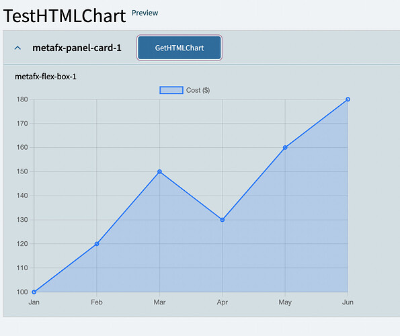Toggle the Cost ($) legend swatch

[171, 90]
